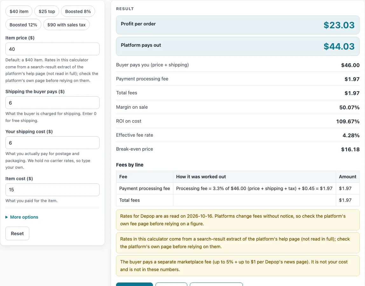The image size is (365, 286).
Task: Click the Break-even price $16.18 value
Action: coord(350,149)
